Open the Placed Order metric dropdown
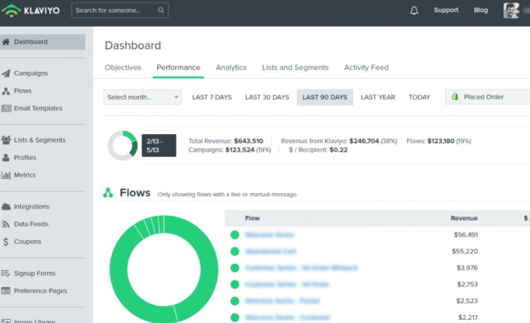The height and width of the screenshot is (323, 530). pos(488,97)
